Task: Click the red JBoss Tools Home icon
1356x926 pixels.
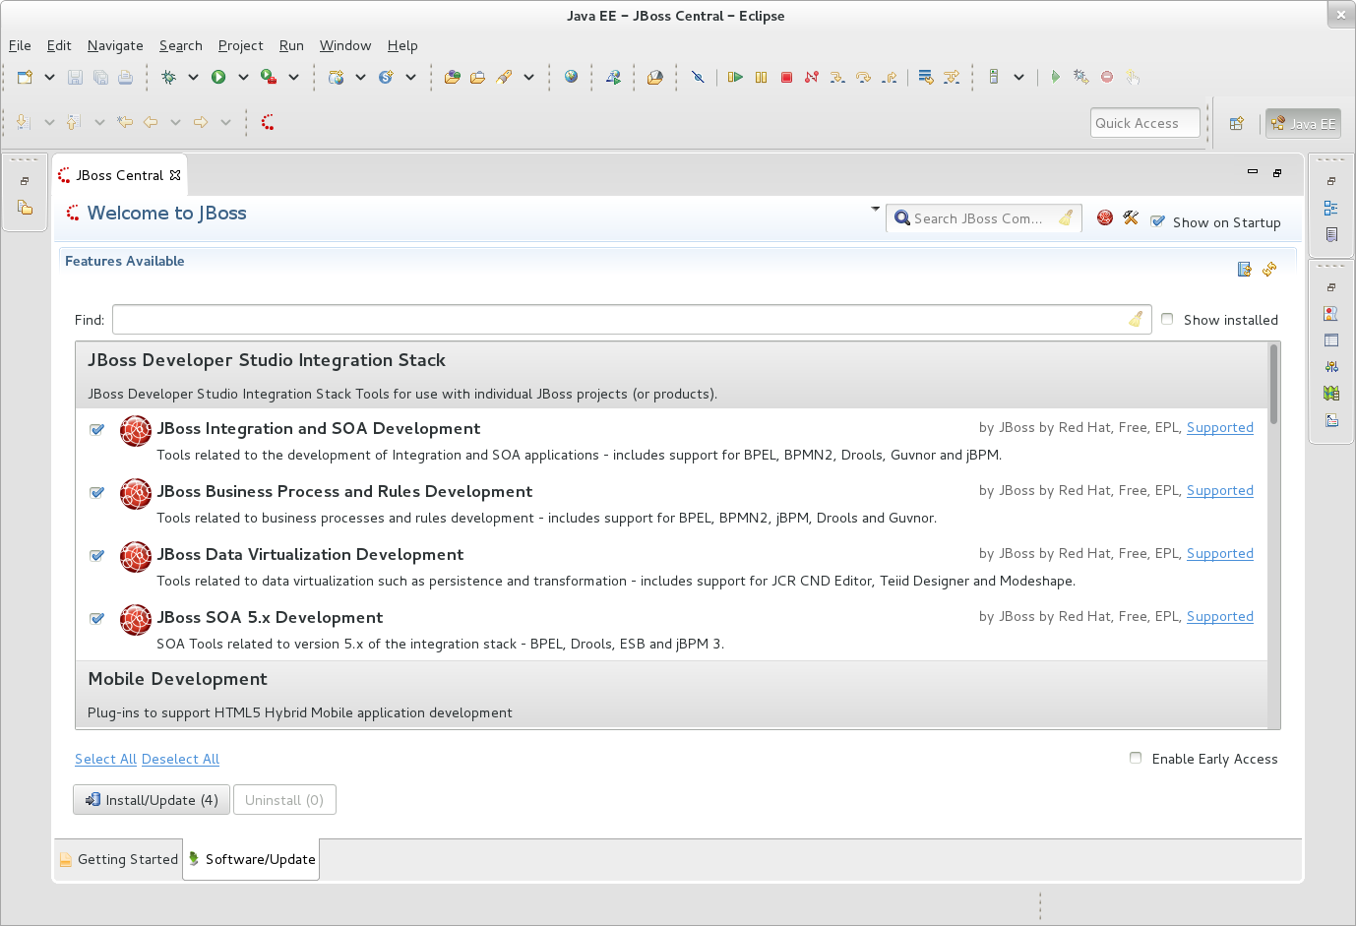Action: coord(1105,217)
